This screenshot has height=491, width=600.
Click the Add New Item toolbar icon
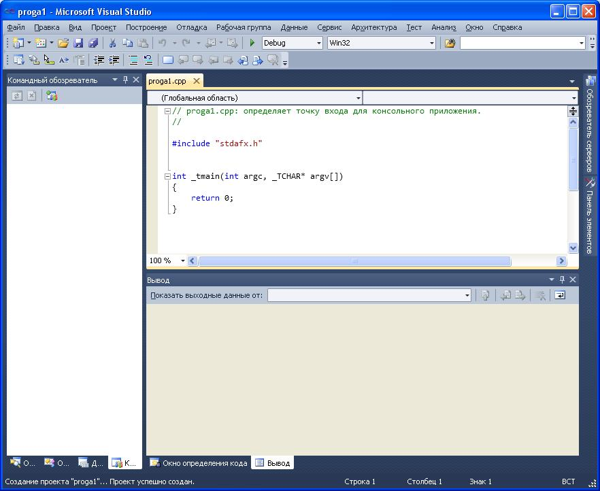coord(41,43)
